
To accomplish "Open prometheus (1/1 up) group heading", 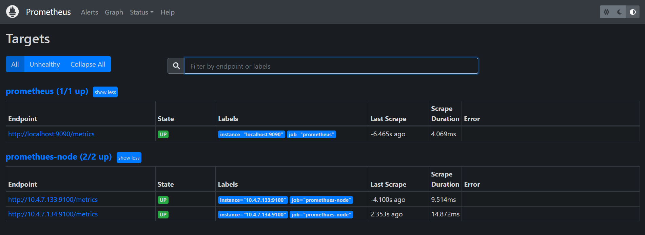I will pos(47,91).
